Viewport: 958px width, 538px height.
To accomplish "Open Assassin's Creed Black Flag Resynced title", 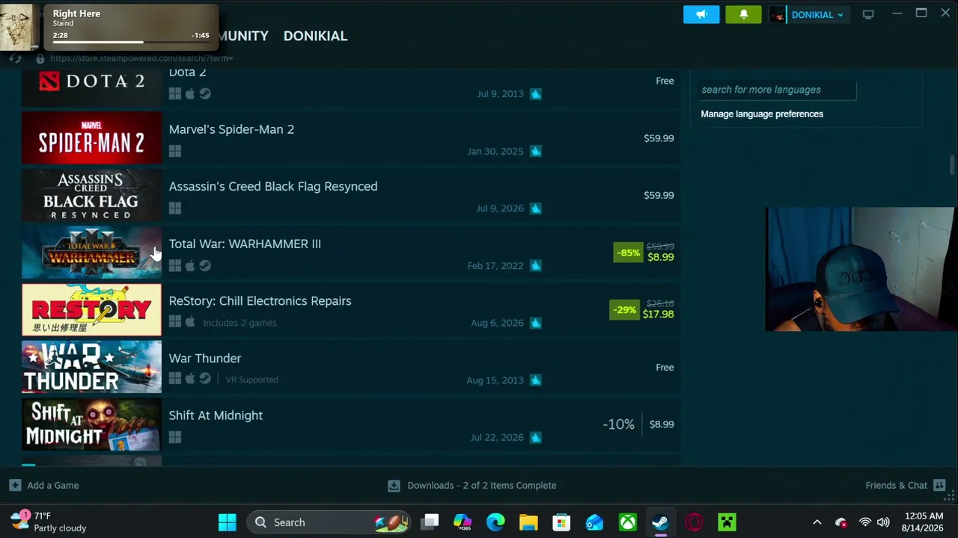I will click(x=273, y=186).
